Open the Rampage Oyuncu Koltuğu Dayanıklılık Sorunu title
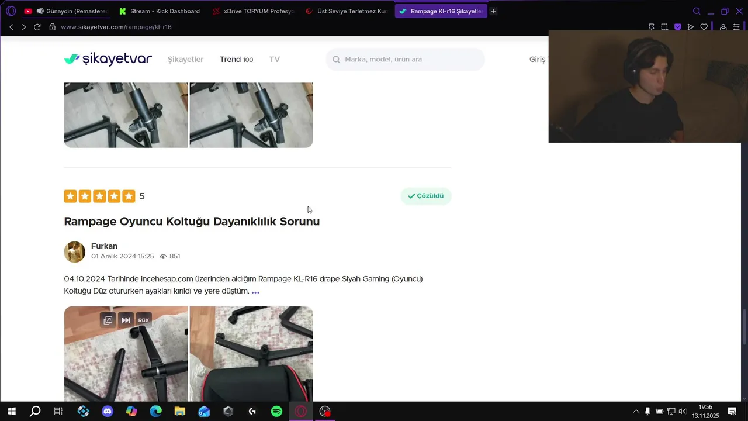748x421 pixels. (192, 222)
